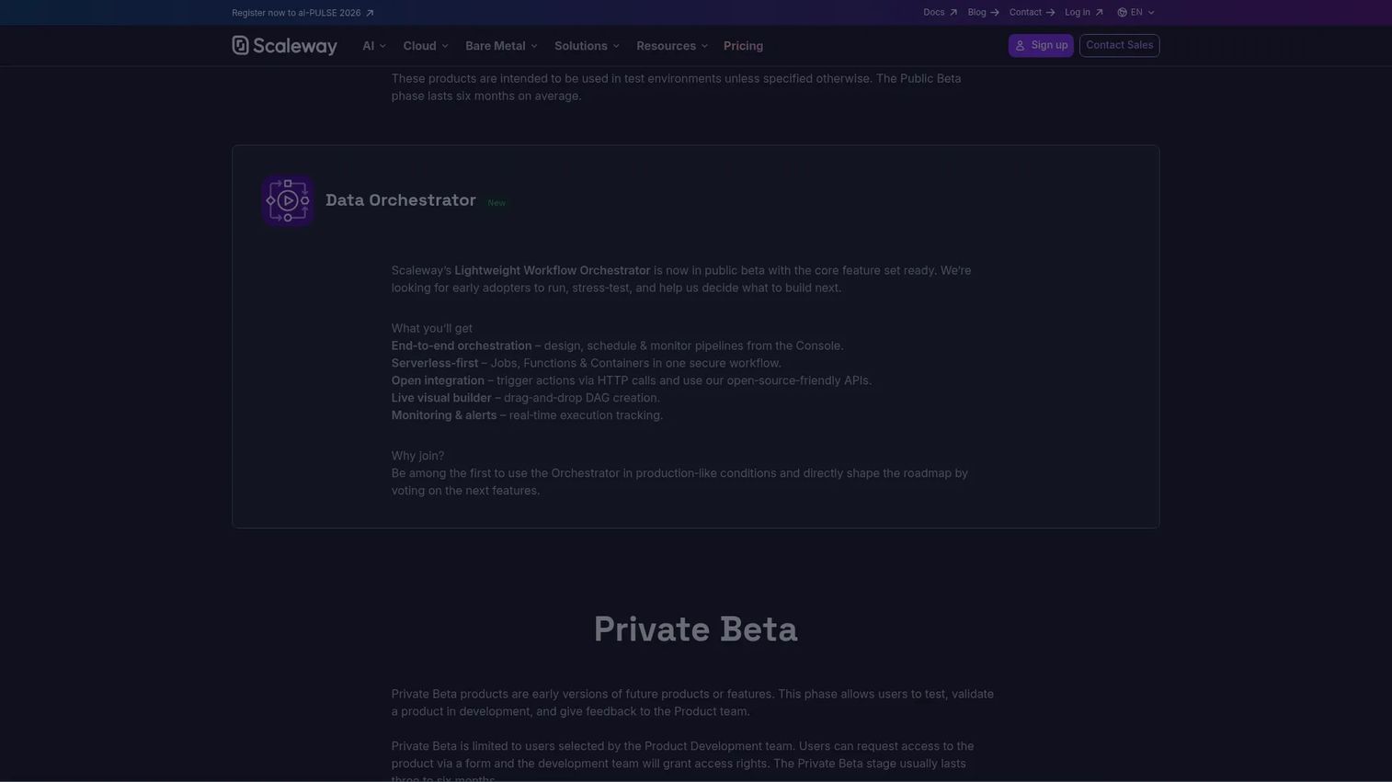Click the New badge beside Data Orchestrator
This screenshot has height=782, width=1392.
pos(496,203)
